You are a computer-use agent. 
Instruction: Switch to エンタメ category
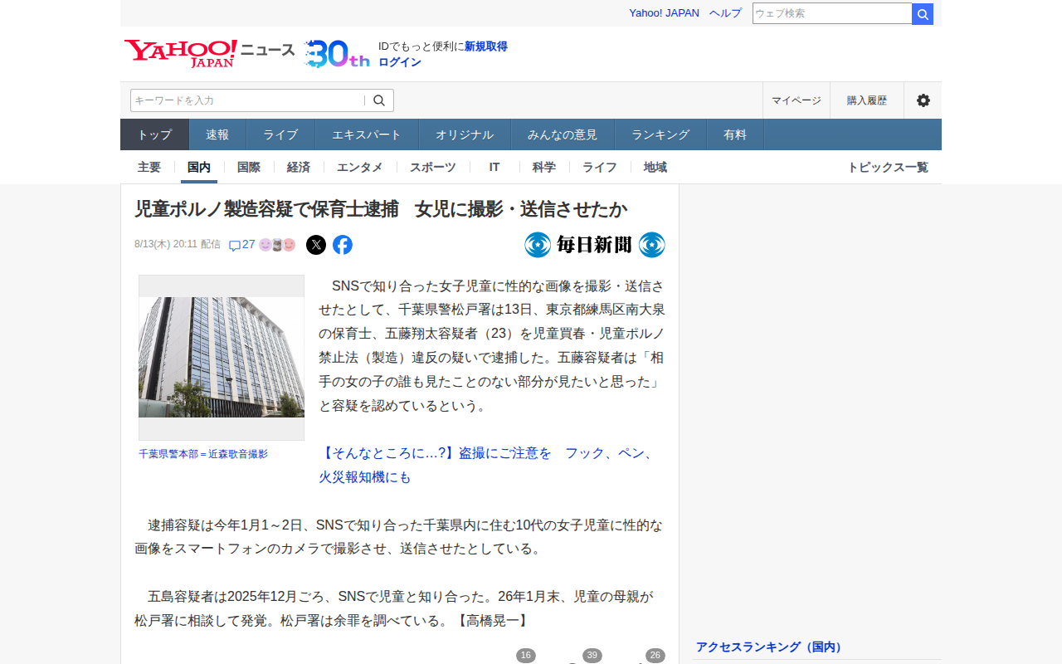[360, 167]
